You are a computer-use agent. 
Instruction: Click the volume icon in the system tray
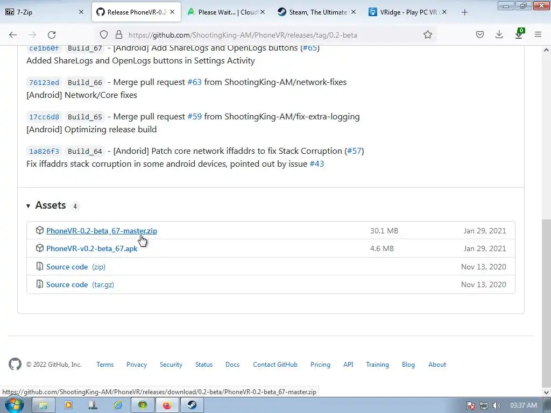(496, 405)
